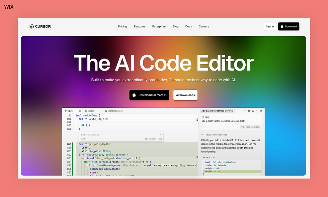
Task: Click 'Ok(branch_node.depth)' code line
Action: [105, 169]
